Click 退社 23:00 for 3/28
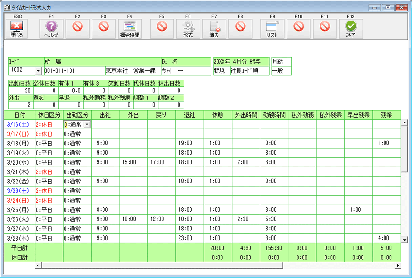412x278 pixels. (185, 238)
